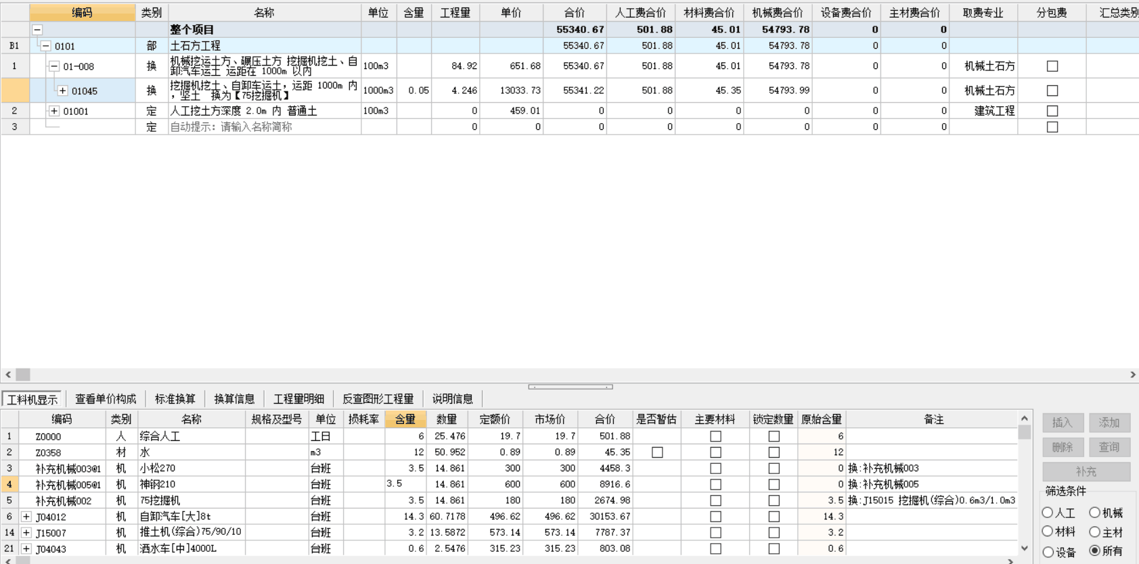Click the 建筑工程 fee specialty cell

coord(983,111)
